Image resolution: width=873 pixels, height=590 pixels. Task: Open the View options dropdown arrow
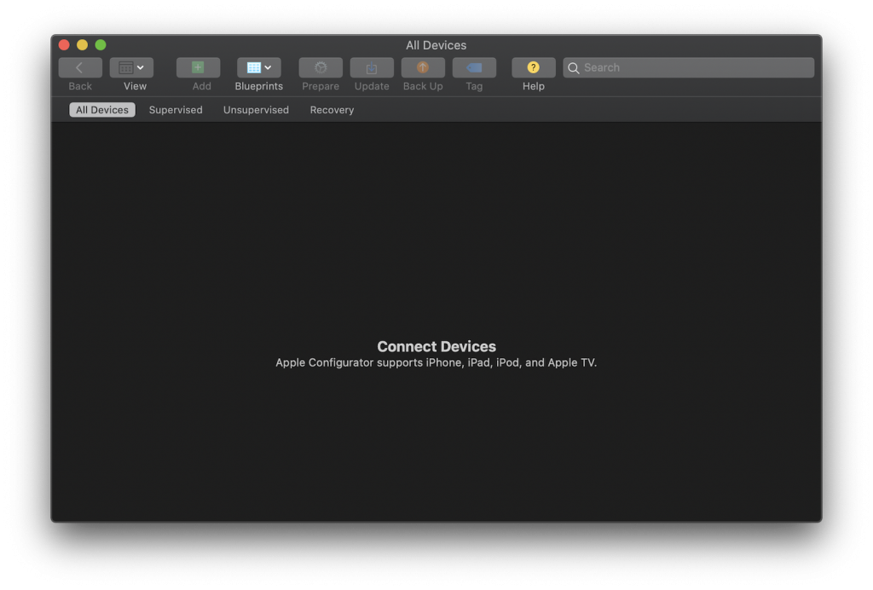(x=142, y=67)
